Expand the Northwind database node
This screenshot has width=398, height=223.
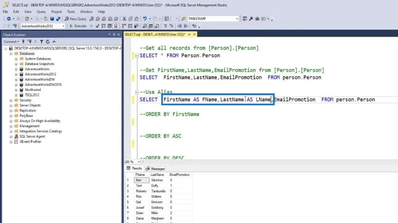[x=16, y=90]
